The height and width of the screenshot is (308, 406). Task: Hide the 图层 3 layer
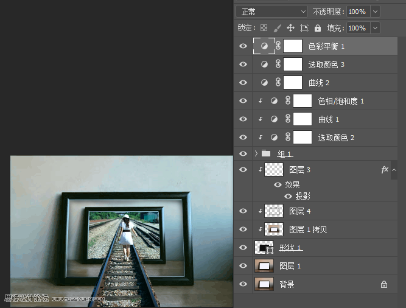click(x=243, y=170)
